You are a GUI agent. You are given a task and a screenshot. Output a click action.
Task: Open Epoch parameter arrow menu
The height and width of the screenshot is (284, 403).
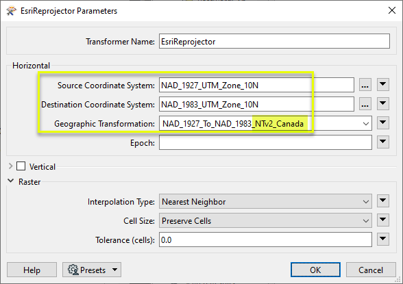[x=383, y=142]
